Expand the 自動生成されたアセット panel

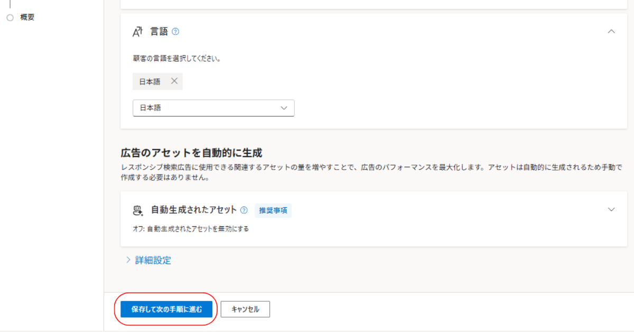(611, 209)
